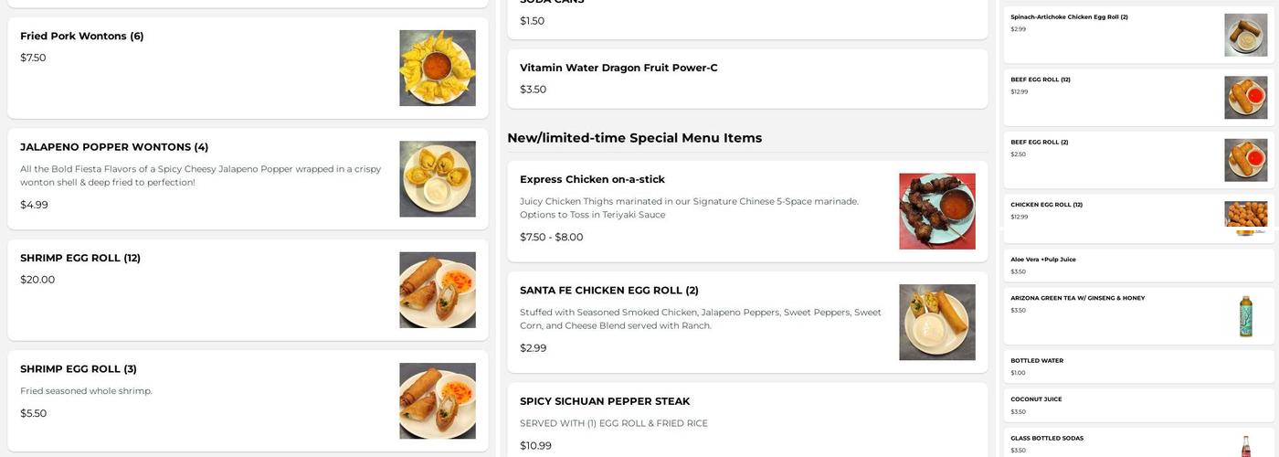Click the Express Chicken $7.50 - $8.00 price
This screenshot has width=1279, height=457.
[551, 238]
